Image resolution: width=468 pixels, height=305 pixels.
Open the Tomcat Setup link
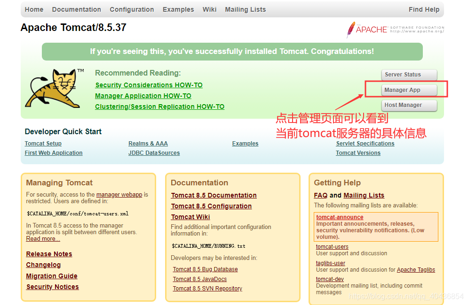pyautogui.click(x=43, y=144)
